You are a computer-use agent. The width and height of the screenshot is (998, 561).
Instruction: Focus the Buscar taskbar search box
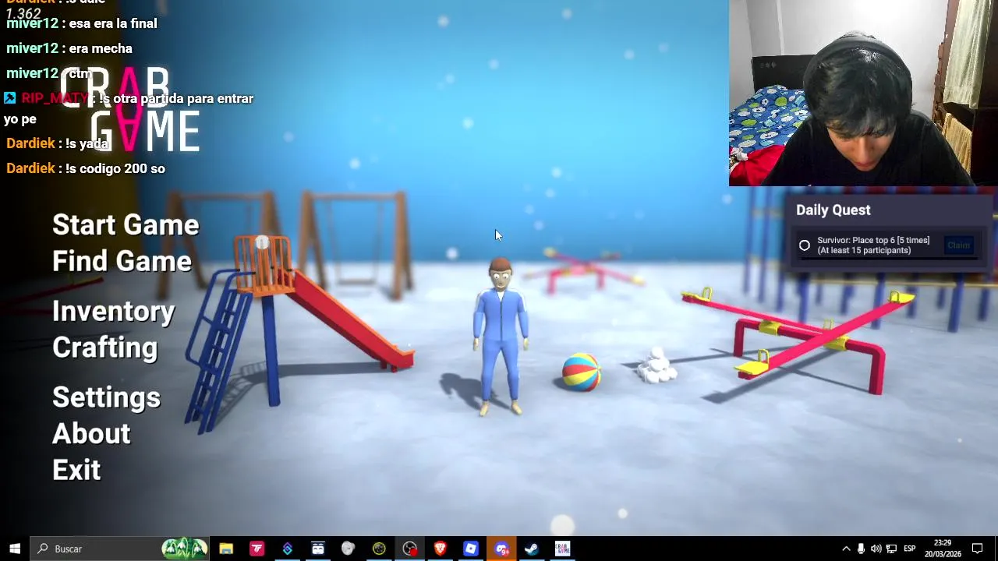[x=121, y=549]
